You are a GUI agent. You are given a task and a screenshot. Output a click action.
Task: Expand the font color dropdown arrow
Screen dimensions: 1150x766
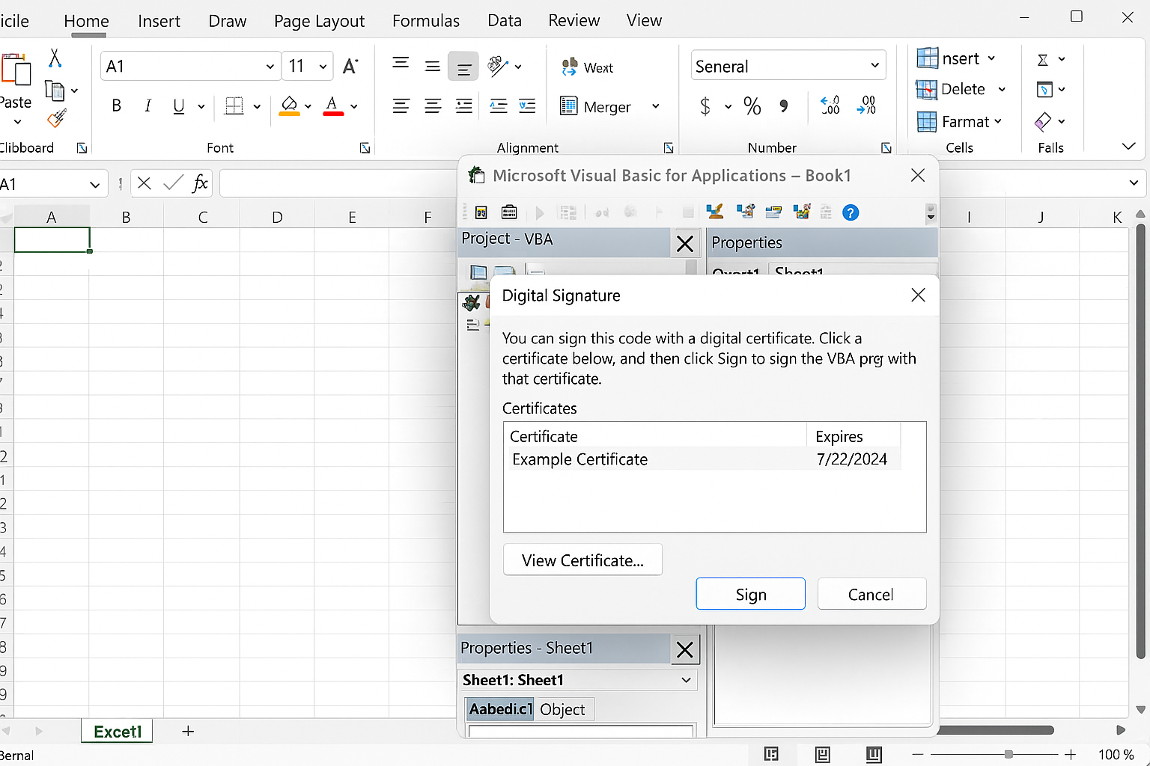[354, 106]
